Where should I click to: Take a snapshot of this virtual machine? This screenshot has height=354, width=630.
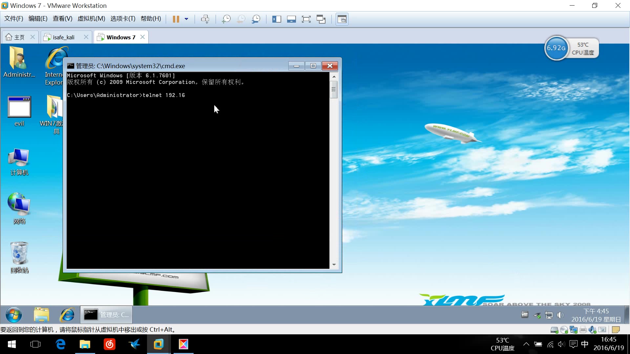[x=226, y=19]
